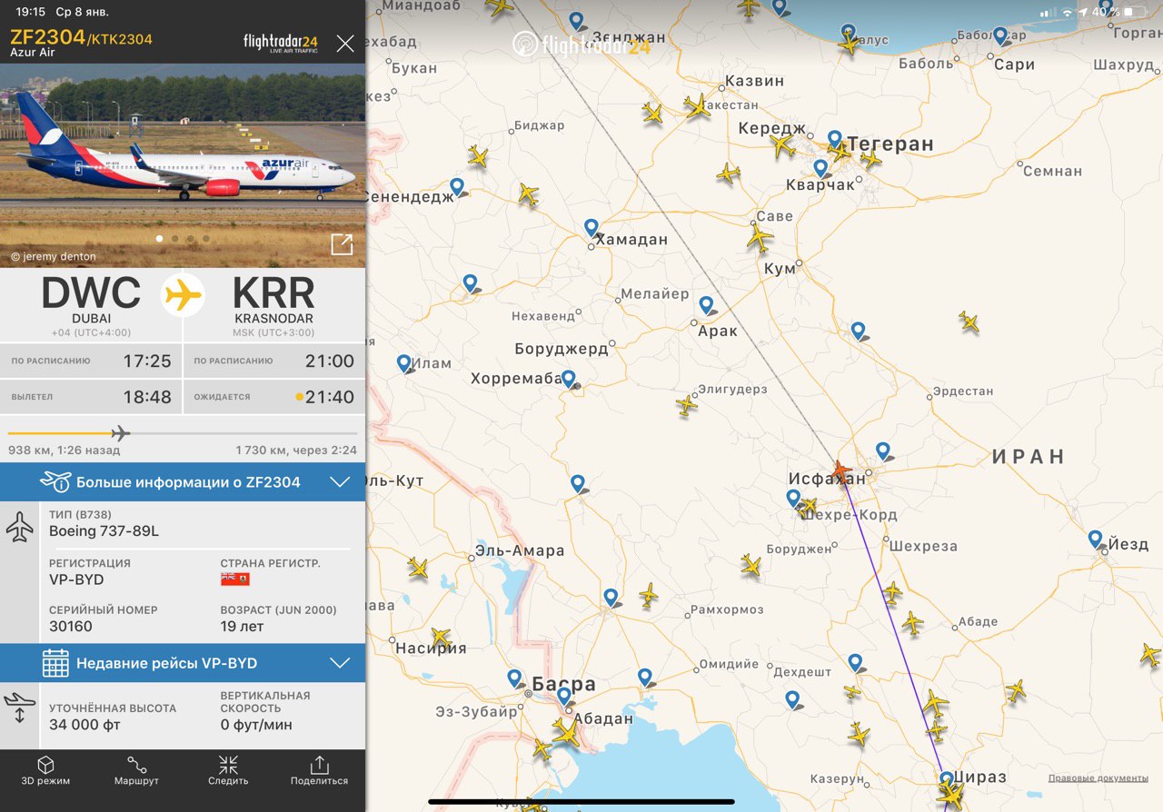Tap the flight progress bar plane marker
1163x812 pixels.
tap(121, 433)
